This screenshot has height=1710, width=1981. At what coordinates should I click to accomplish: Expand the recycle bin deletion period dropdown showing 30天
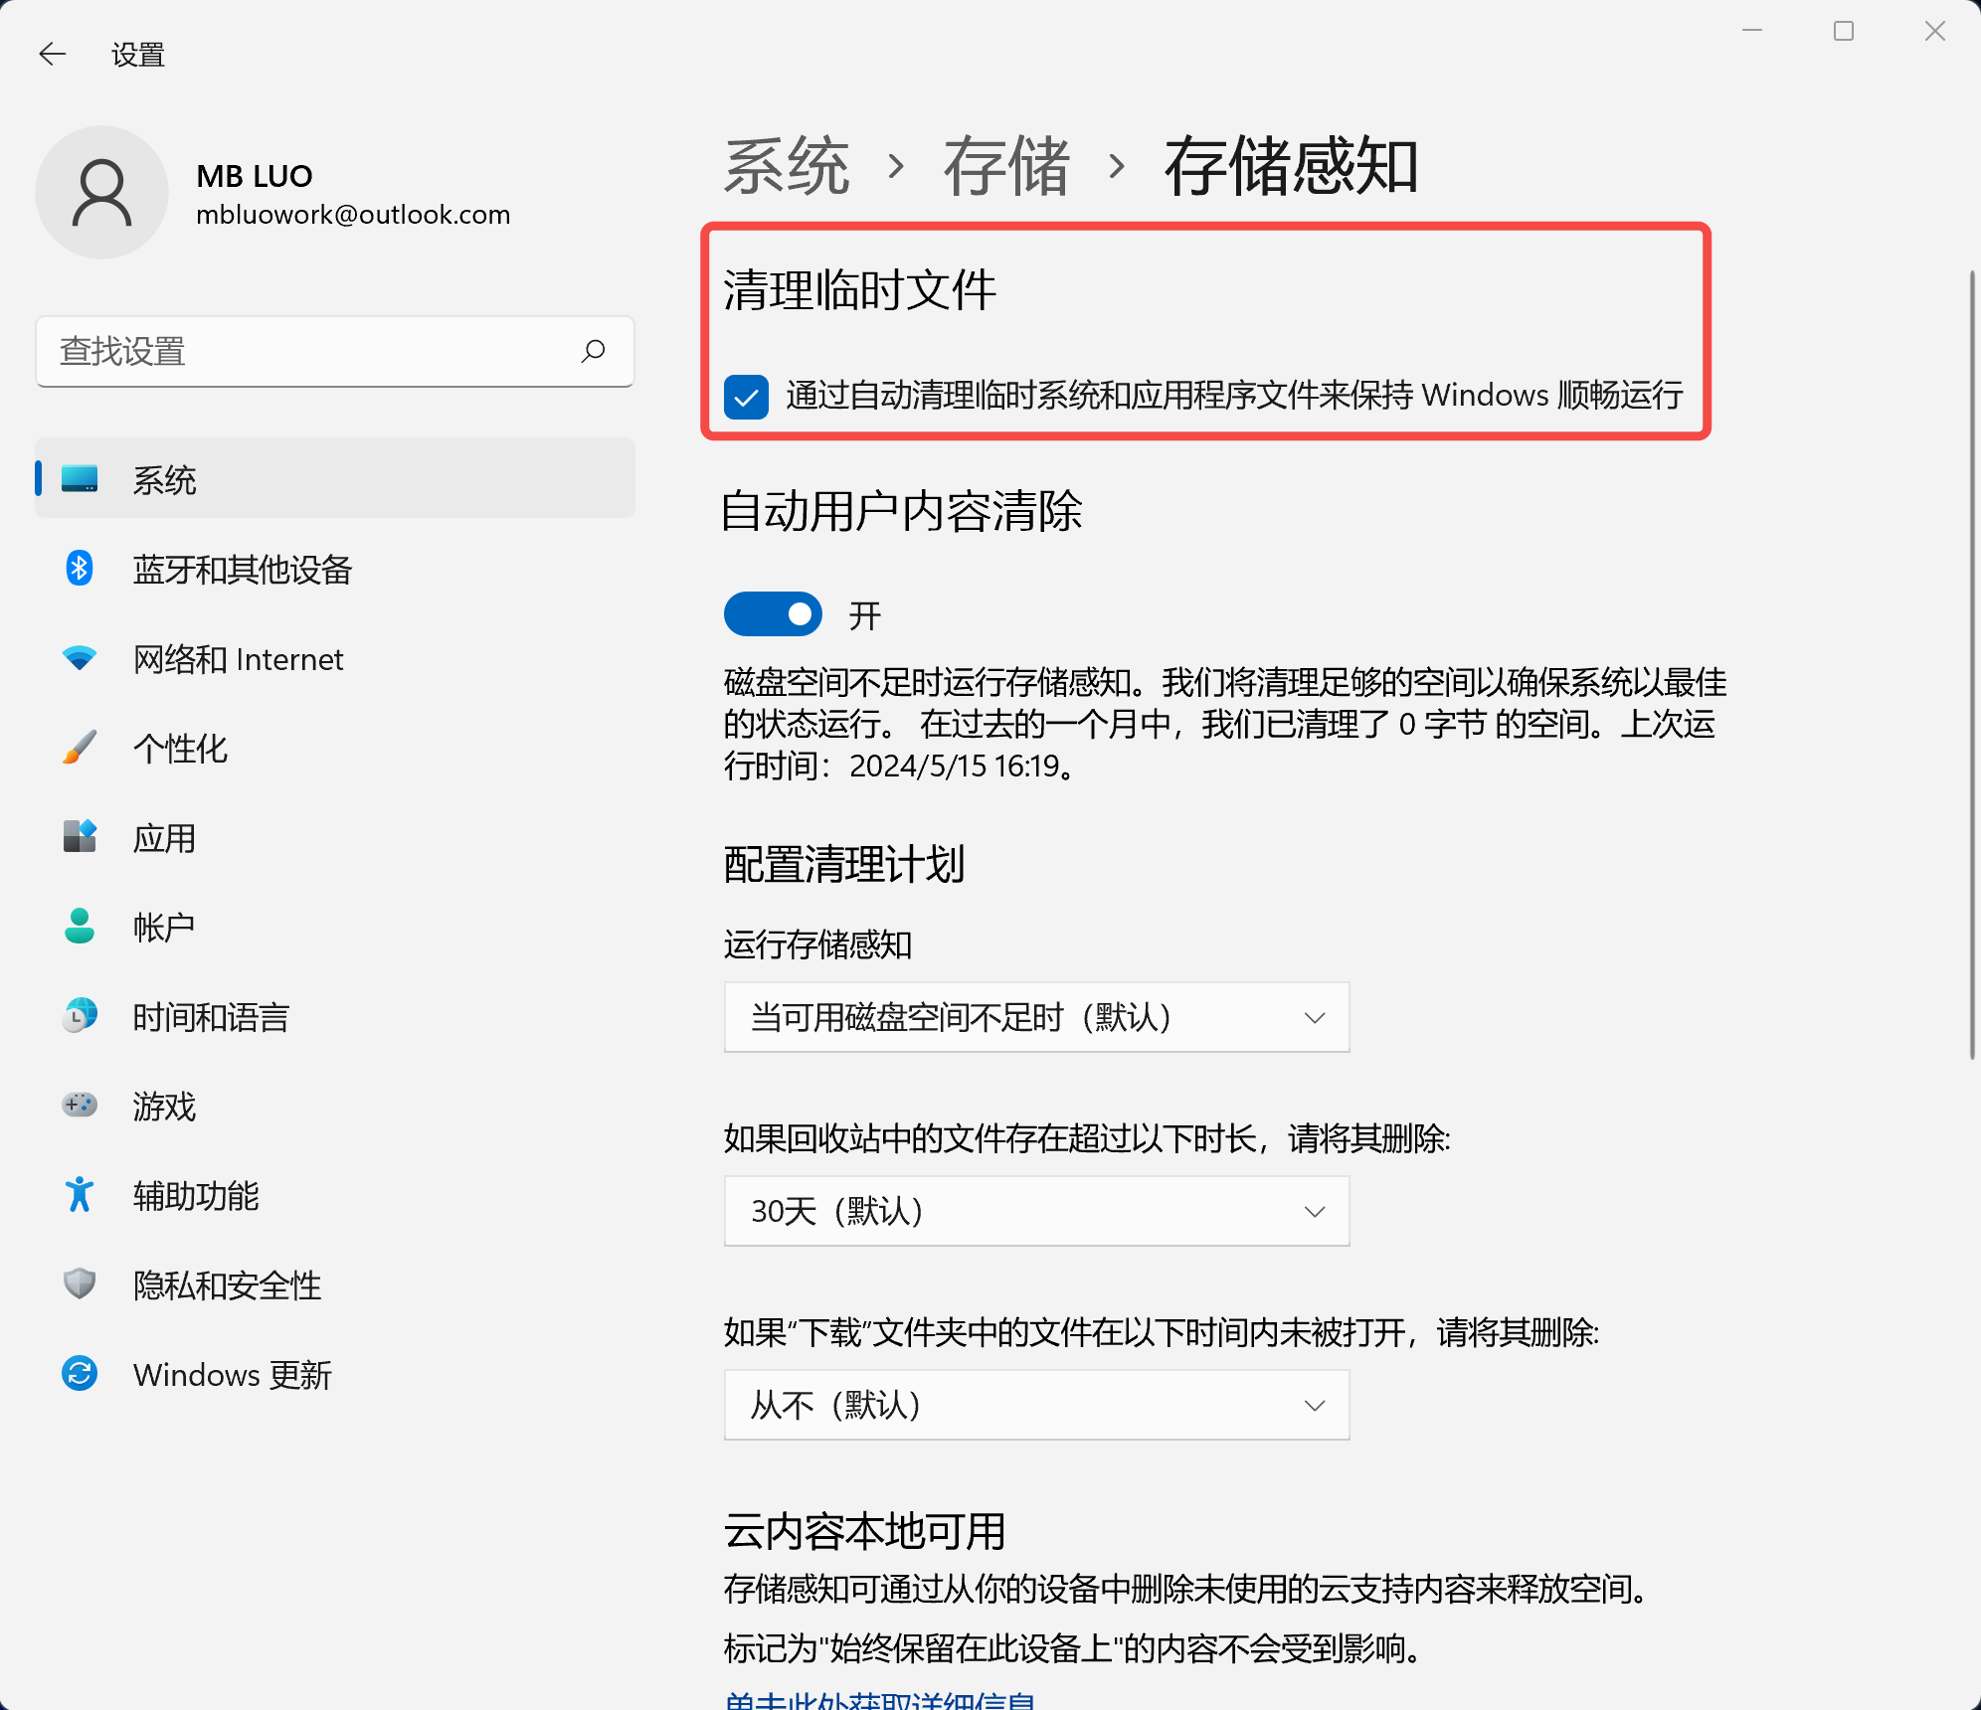pyautogui.click(x=1036, y=1211)
